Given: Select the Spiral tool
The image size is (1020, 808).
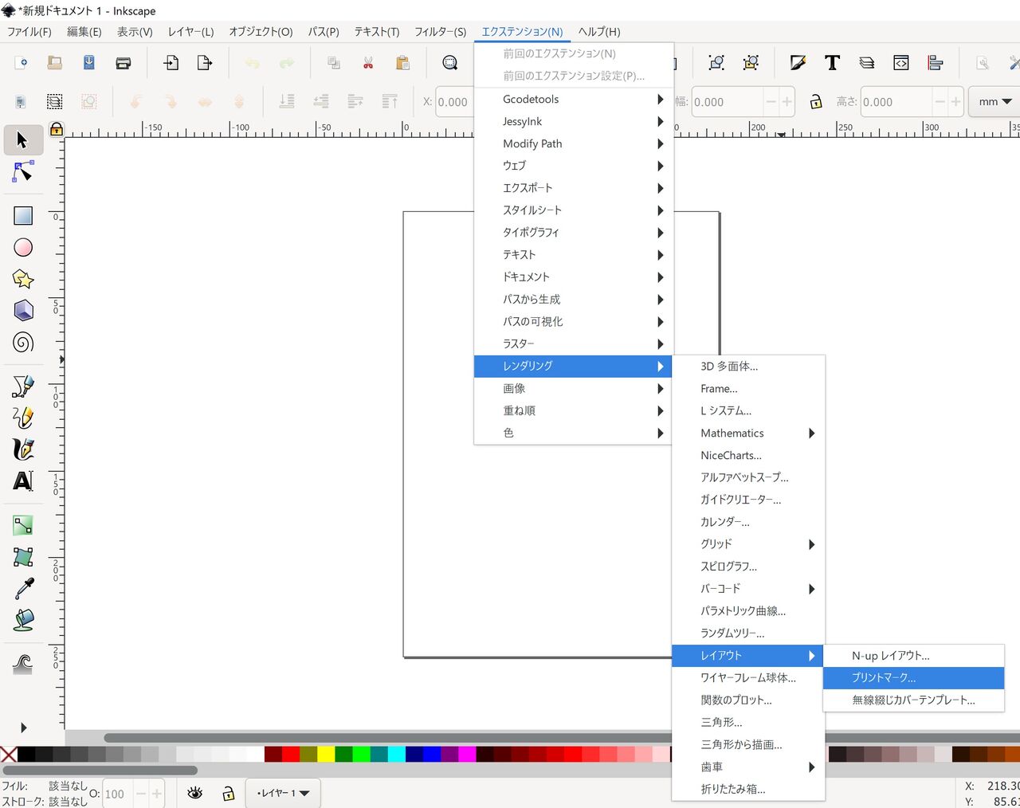Looking at the screenshot, I should click(23, 343).
